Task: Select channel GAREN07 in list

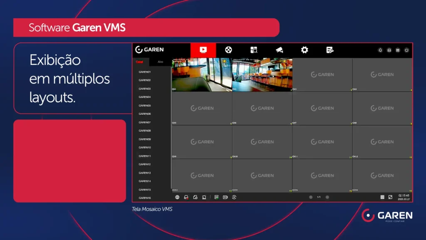Action: coord(144,122)
